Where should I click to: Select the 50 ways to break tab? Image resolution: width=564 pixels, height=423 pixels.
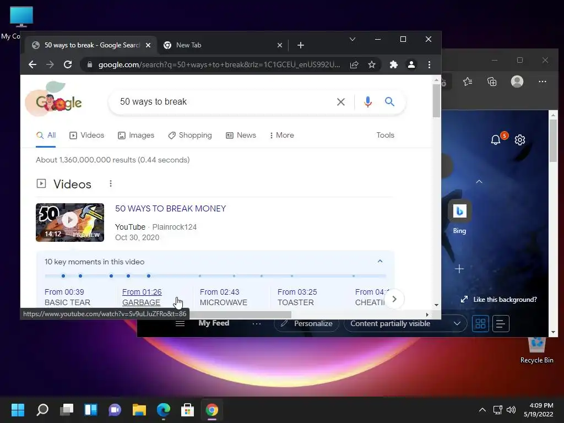click(x=91, y=45)
